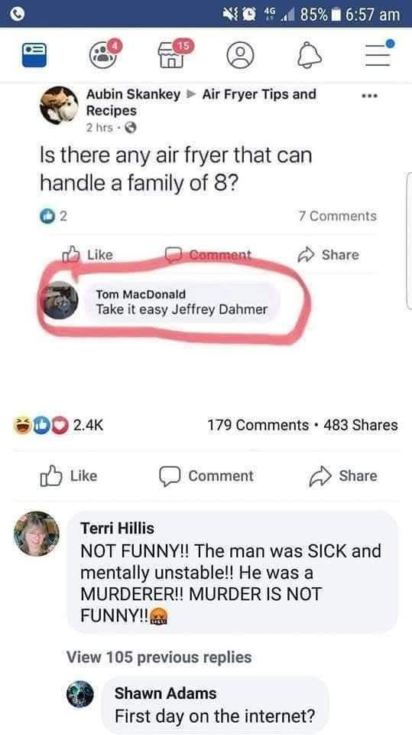The image size is (412, 735).
Task: Open the three-dots post options menu
Action: click(x=370, y=96)
